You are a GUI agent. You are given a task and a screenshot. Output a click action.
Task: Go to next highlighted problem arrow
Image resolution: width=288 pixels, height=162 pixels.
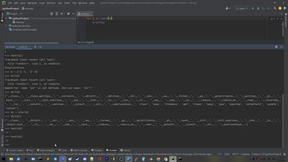[281, 19]
